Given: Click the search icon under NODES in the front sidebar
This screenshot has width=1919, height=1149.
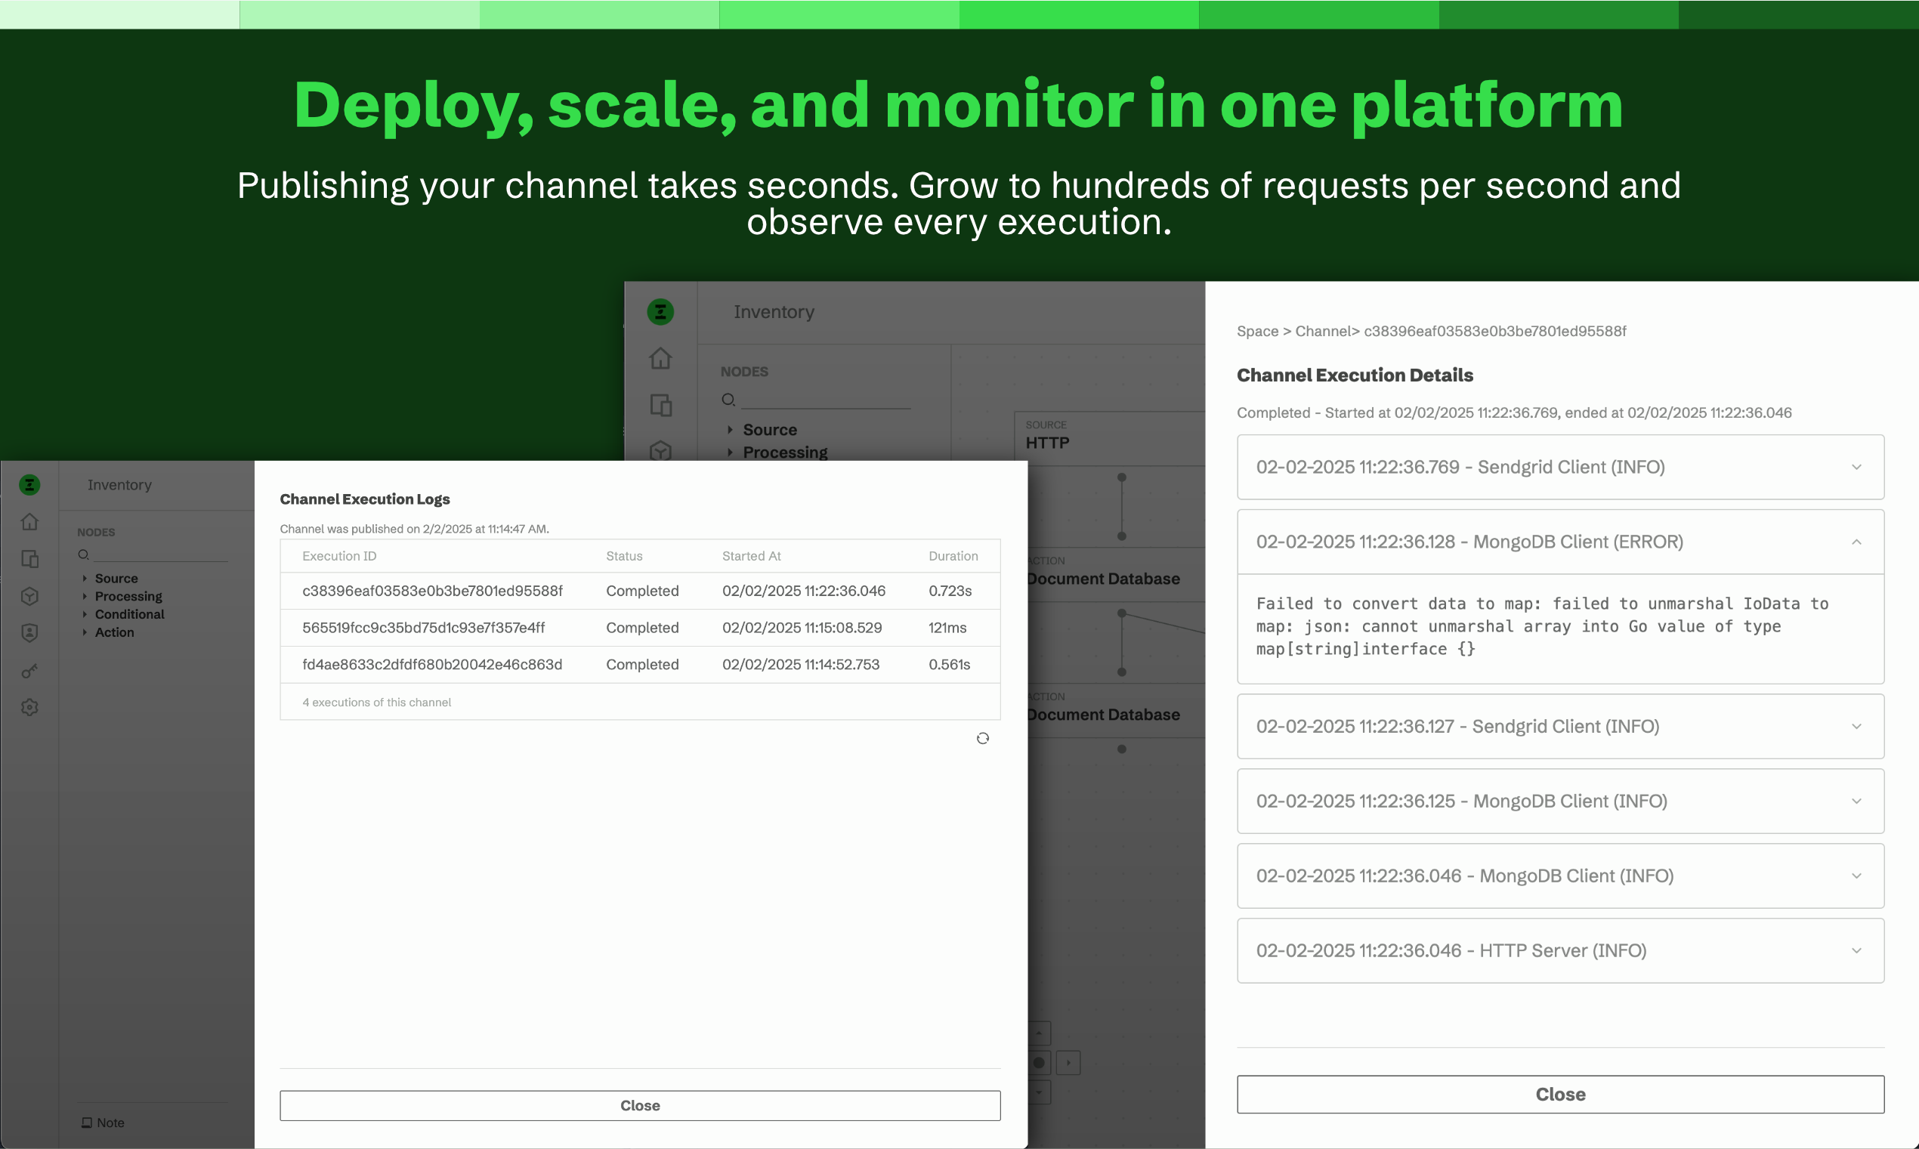Looking at the screenshot, I should pos(84,554).
